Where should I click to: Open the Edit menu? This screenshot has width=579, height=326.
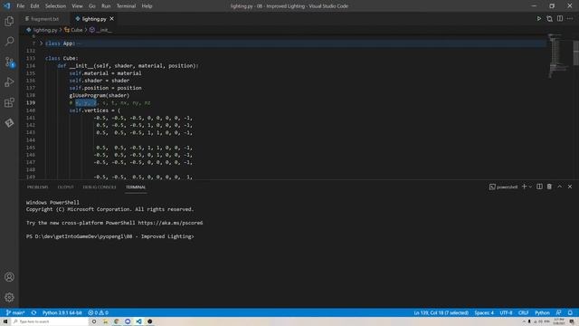[x=34, y=6]
